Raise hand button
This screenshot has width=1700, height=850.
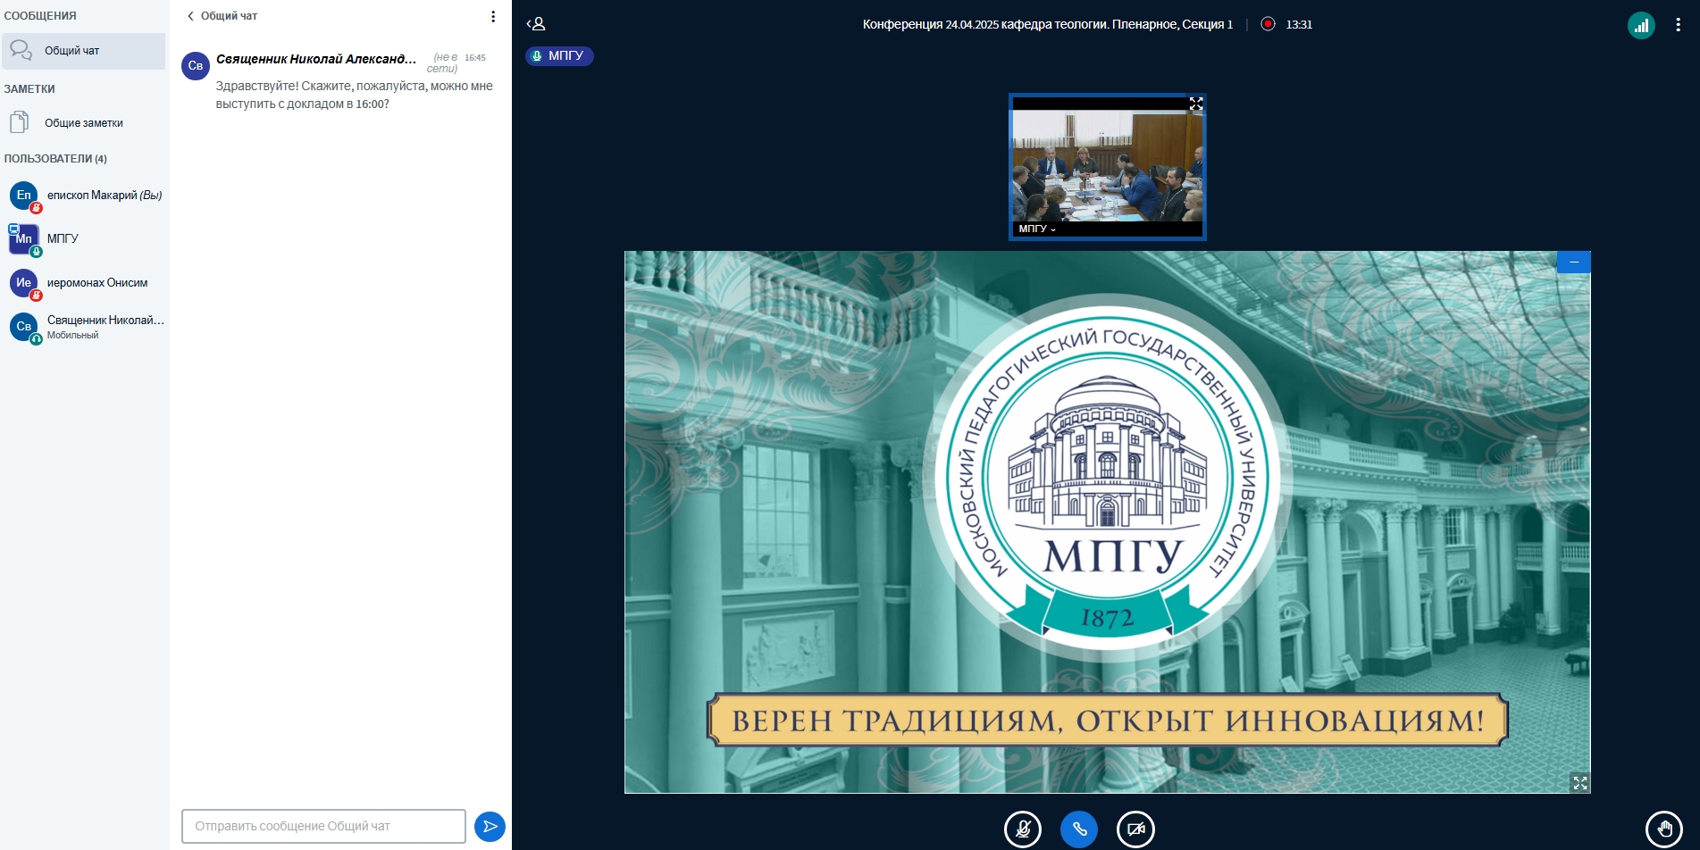pyautogui.click(x=1663, y=829)
